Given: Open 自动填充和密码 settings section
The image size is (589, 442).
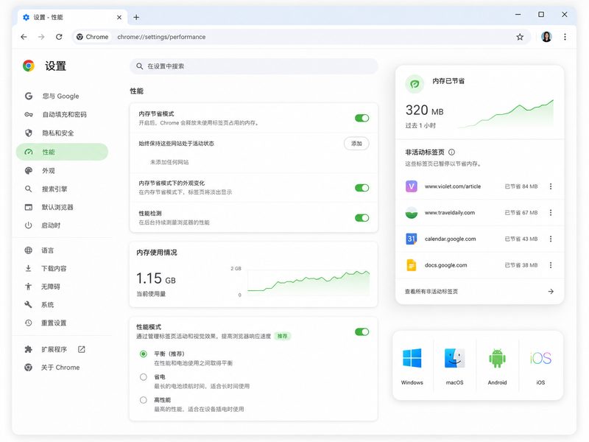Looking at the screenshot, I should point(63,115).
